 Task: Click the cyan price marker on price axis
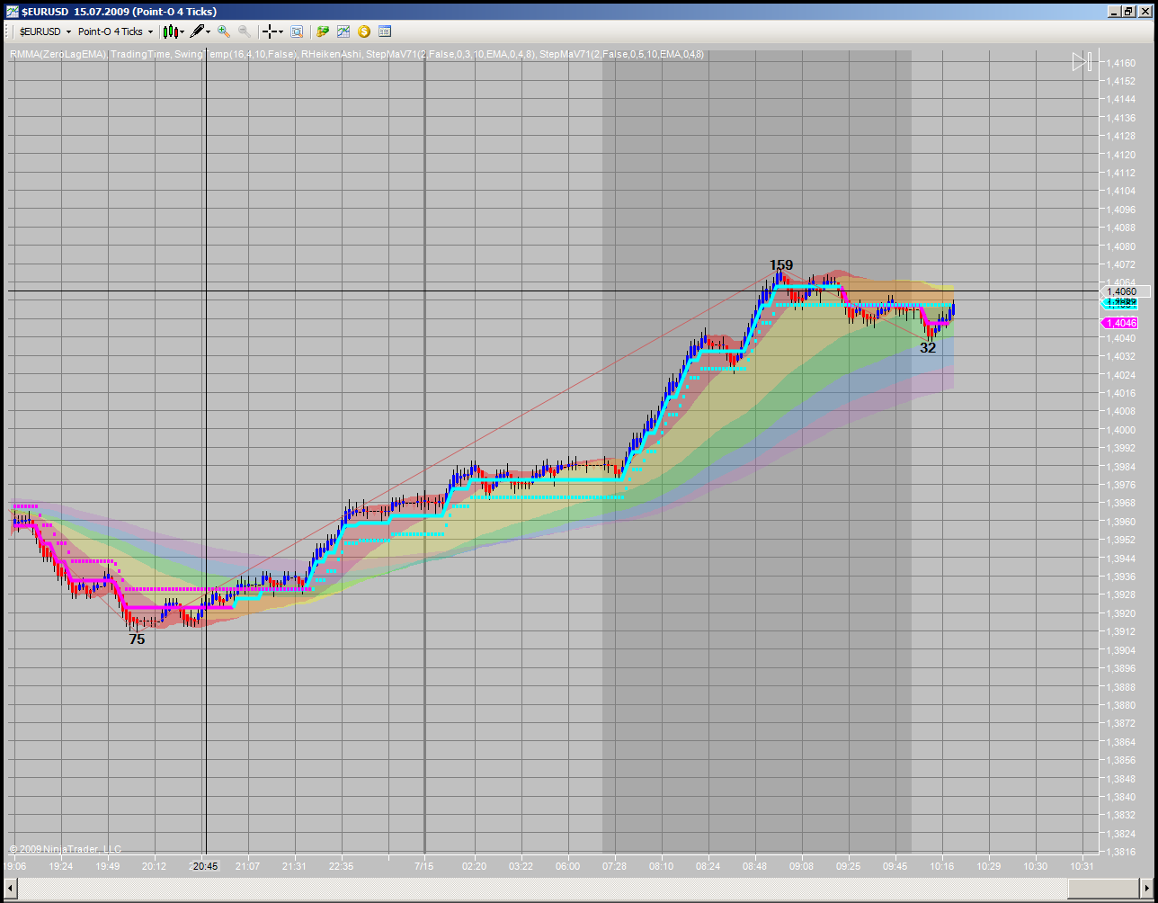pos(1119,304)
